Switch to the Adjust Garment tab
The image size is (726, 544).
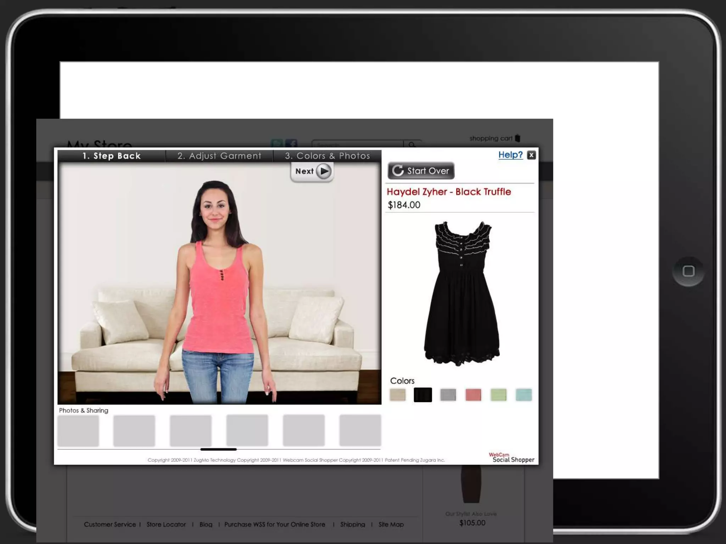[x=219, y=156]
